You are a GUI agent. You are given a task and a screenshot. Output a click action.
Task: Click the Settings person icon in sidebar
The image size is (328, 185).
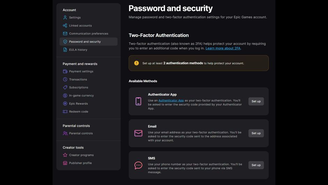65,17
